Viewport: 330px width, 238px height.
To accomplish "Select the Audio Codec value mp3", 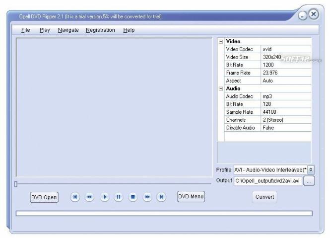I will point(286,96).
